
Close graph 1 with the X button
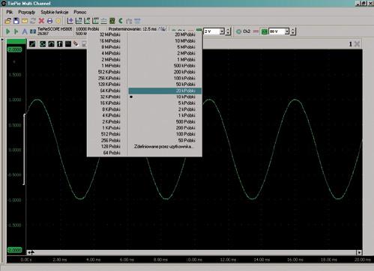(357, 44)
